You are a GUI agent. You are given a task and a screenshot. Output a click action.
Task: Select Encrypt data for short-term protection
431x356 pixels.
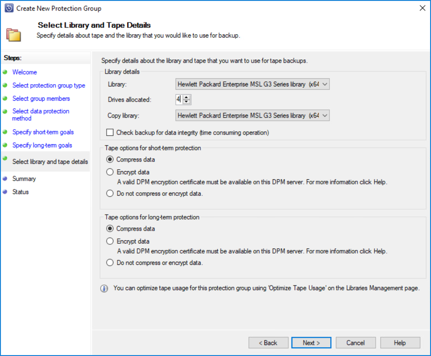tap(110, 172)
